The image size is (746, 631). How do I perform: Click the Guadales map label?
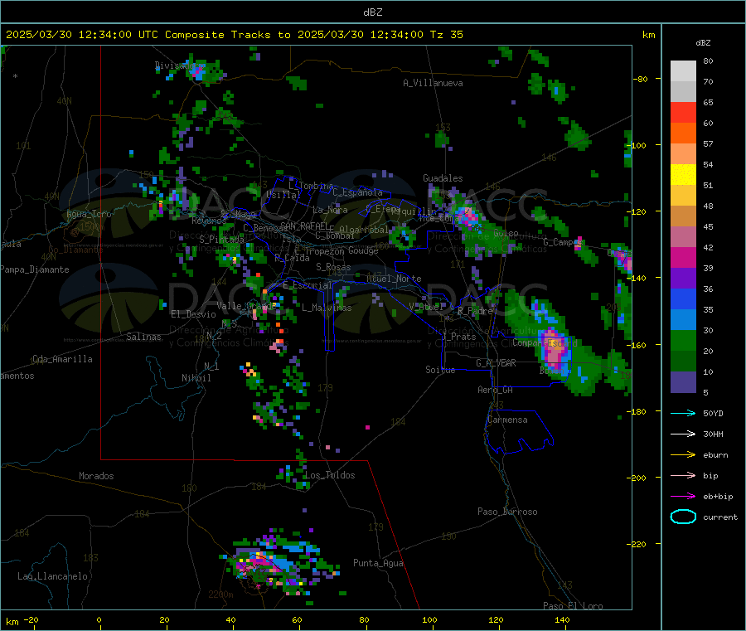pos(443,178)
